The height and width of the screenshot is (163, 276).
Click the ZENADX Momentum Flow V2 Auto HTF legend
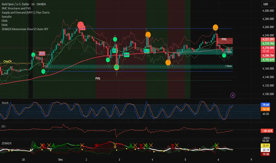[25, 29]
